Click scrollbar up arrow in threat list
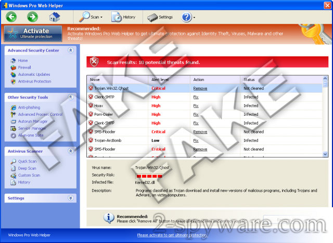This screenshot has width=333, height=243. tap(325, 78)
